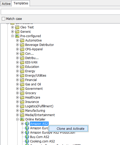120x145 pixels.
Task: Expand Amazon Europe AS2 Production node
Action: (x=22, y=133)
